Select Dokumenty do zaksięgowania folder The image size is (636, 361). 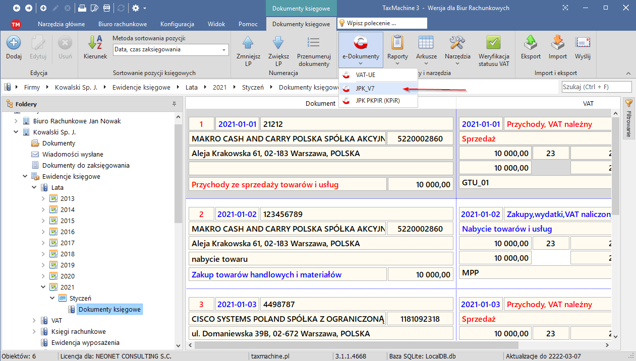86,165
